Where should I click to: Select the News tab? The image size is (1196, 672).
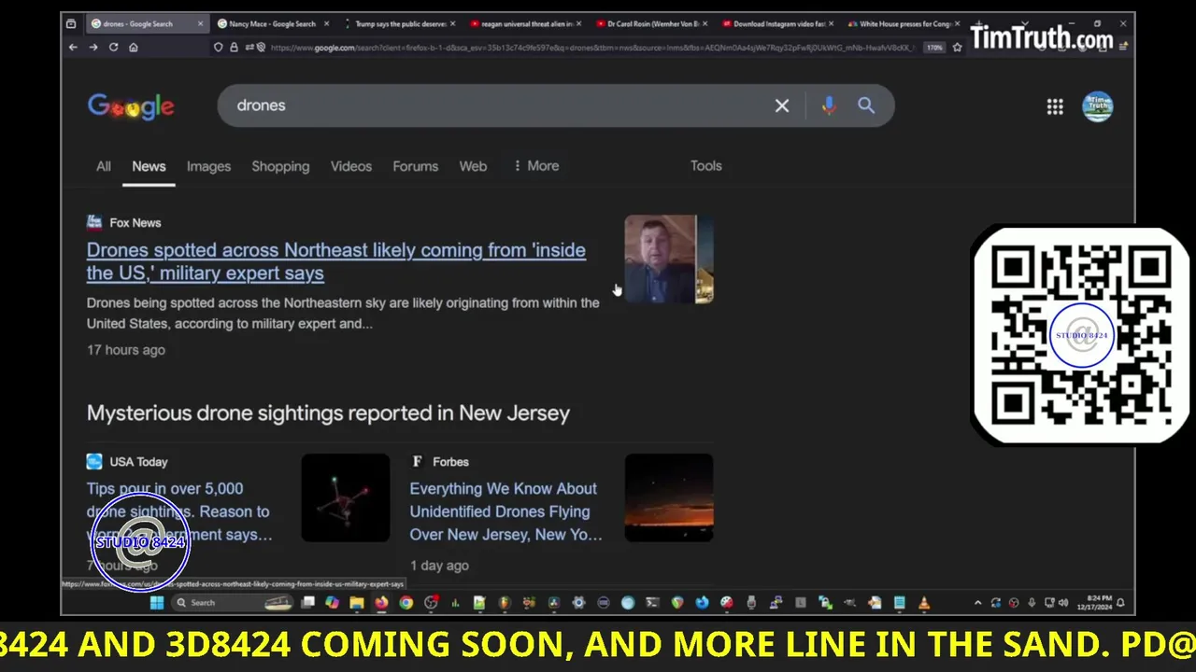pyautogui.click(x=149, y=166)
